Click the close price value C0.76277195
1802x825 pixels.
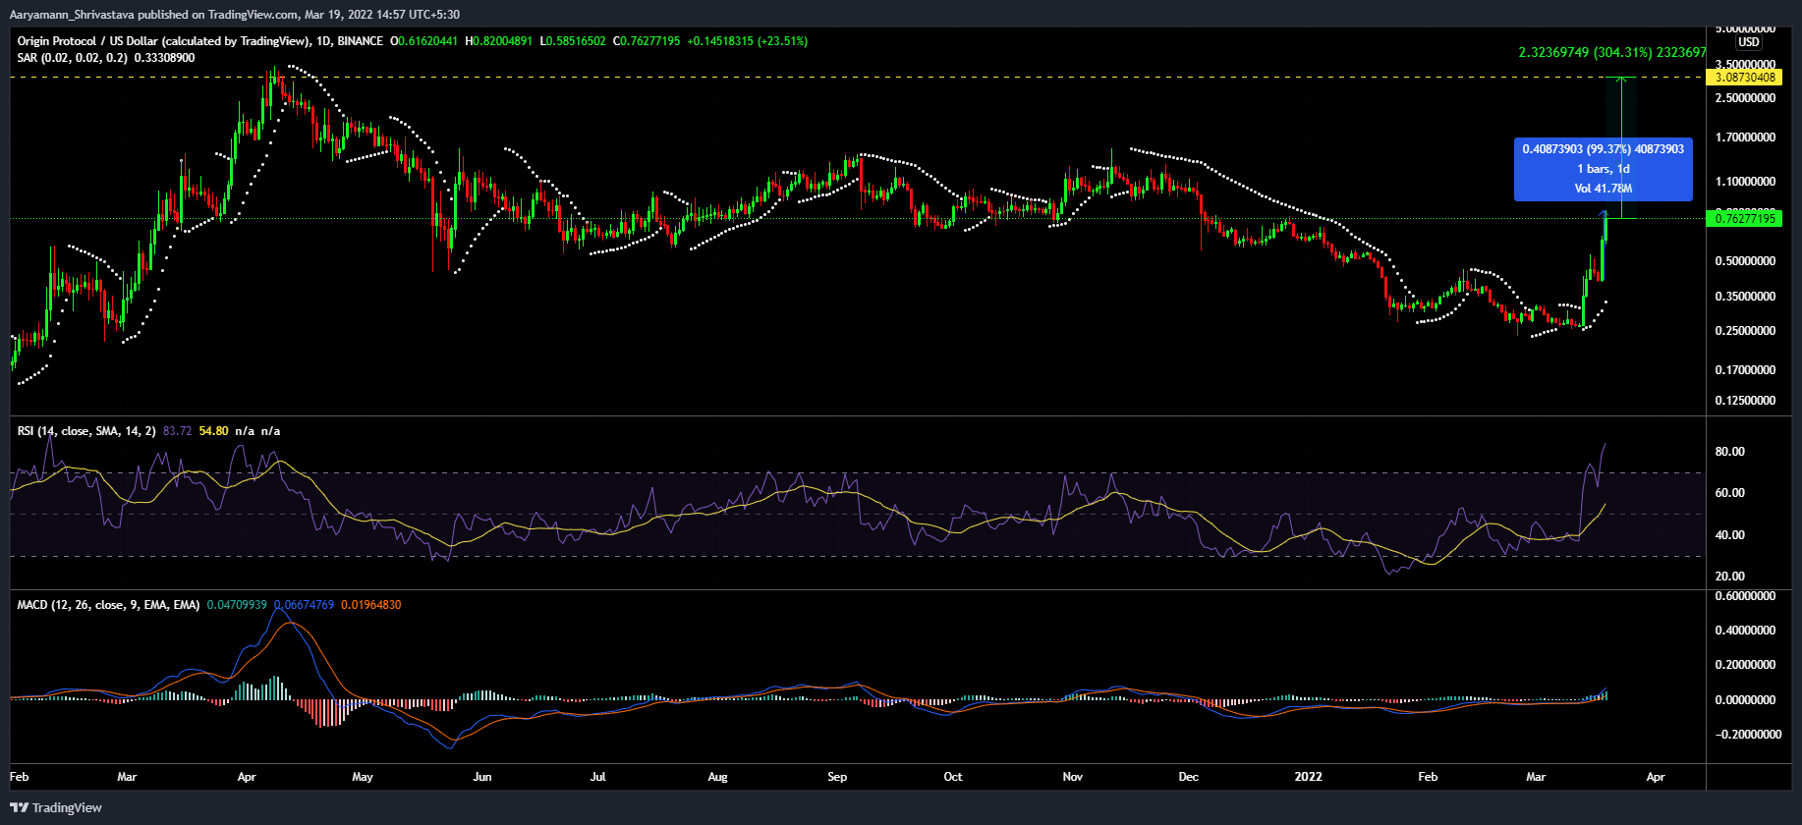point(647,41)
